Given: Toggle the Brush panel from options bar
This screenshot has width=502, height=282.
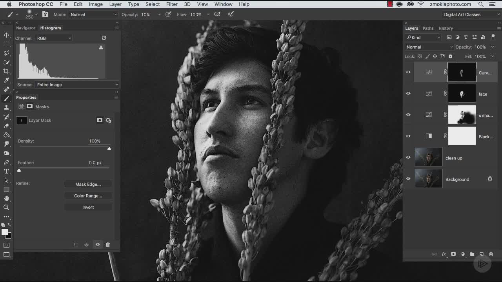Looking at the screenshot, I should click(x=45, y=14).
